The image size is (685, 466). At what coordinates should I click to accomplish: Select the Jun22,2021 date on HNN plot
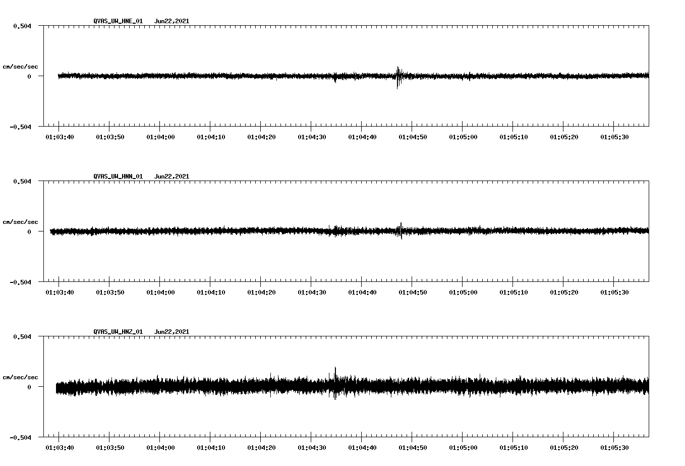click(x=172, y=177)
